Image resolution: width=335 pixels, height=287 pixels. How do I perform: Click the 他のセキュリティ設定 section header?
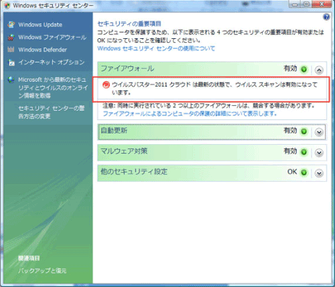coord(212,173)
